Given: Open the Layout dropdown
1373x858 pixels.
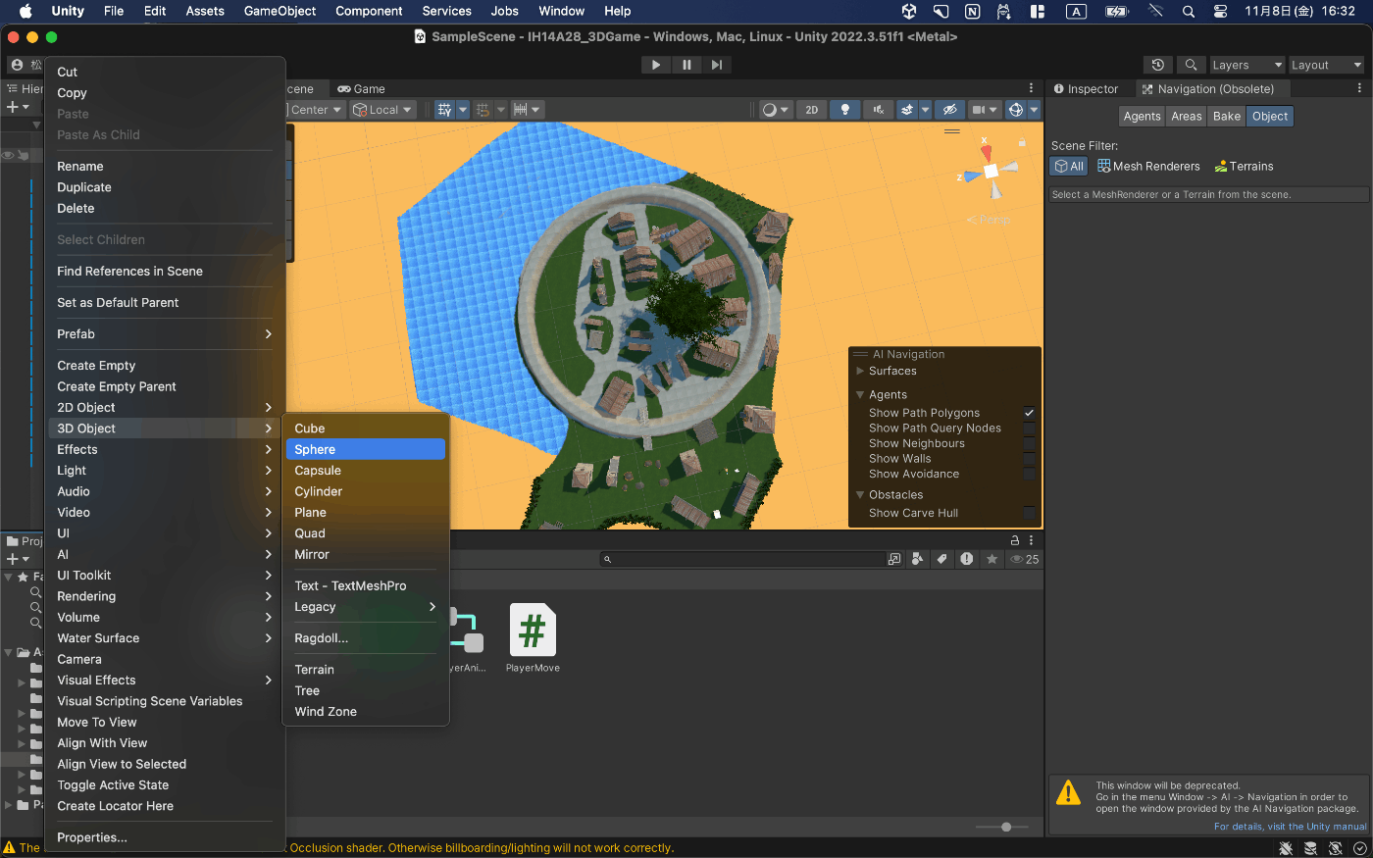Looking at the screenshot, I should pyautogui.click(x=1326, y=65).
